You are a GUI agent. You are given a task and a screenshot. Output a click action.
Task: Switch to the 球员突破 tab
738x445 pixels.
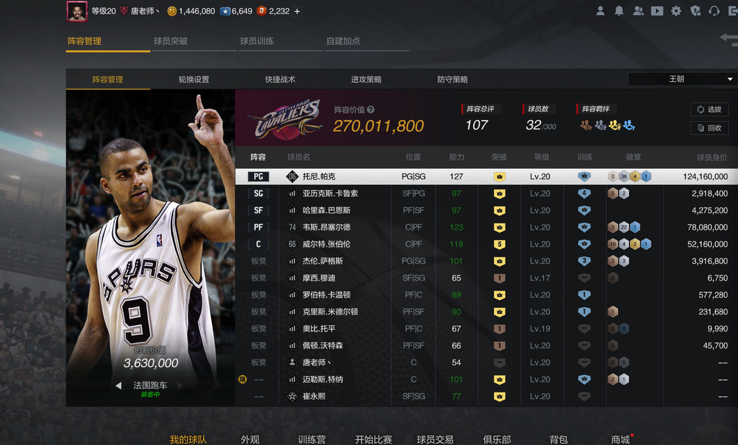click(x=171, y=41)
